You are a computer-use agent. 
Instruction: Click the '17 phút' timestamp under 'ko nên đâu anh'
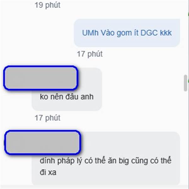pos(48,118)
